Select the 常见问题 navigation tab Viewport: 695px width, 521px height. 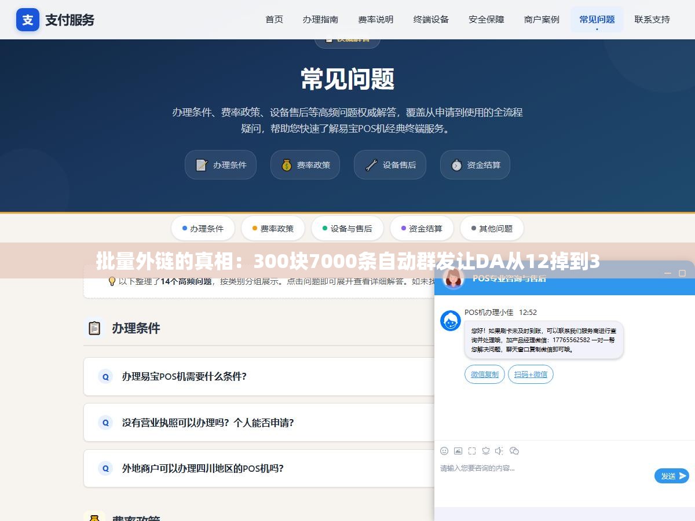(597, 19)
